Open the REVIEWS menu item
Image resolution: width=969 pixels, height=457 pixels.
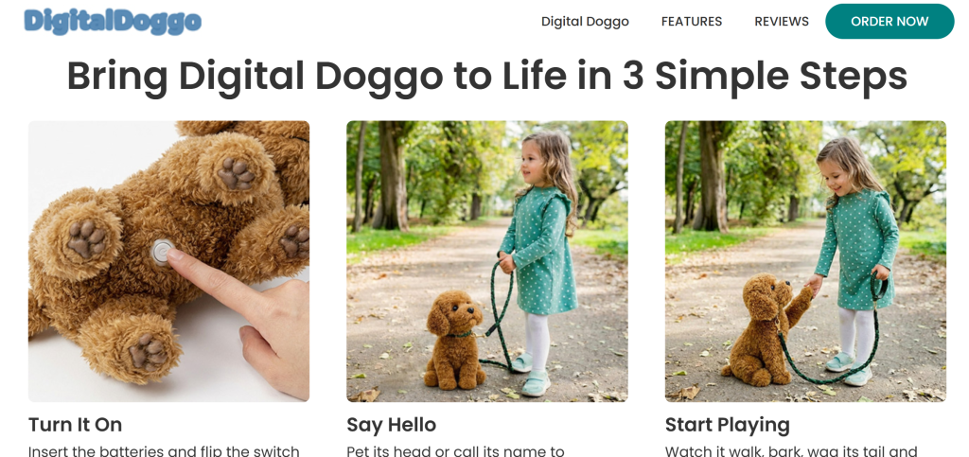pyautogui.click(x=781, y=22)
